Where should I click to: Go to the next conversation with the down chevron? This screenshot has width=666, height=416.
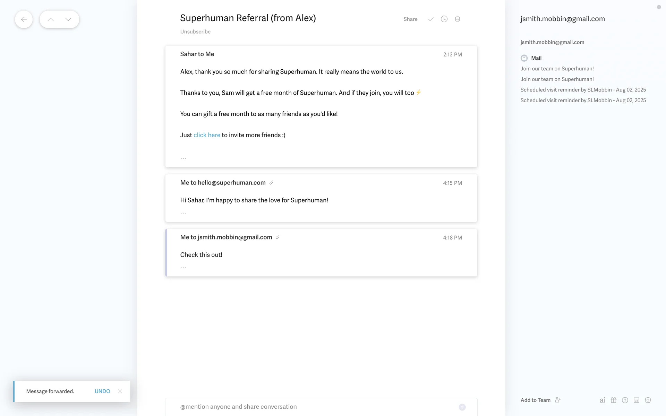click(68, 19)
